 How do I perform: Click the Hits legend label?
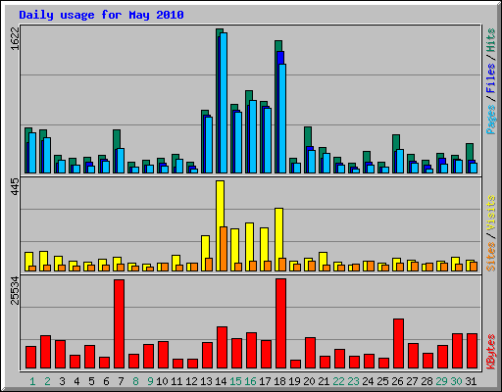[490, 40]
